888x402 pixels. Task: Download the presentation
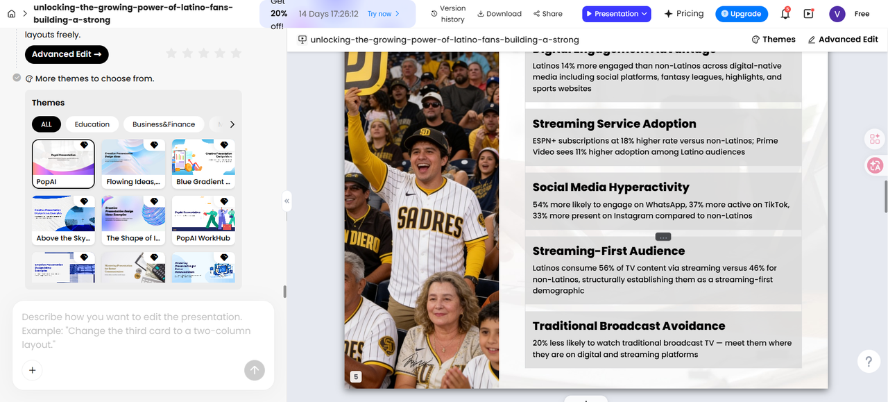499,14
